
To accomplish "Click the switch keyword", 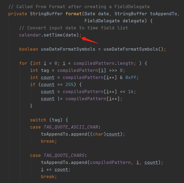I will click(38, 120).
